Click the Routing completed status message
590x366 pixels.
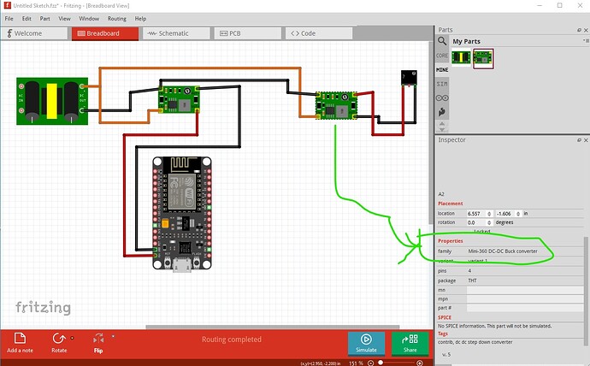click(x=232, y=339)
